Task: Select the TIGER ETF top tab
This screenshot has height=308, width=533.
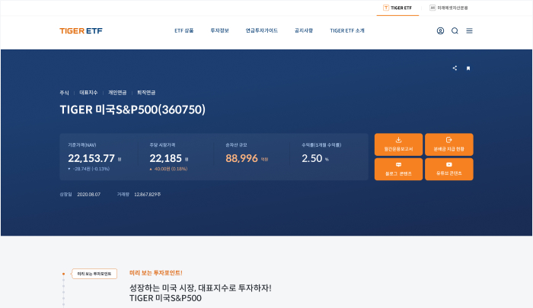Action: pos(397,8)
